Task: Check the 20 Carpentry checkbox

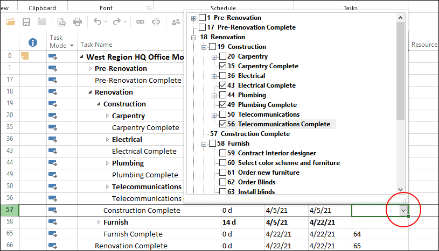Action: click(222, 56)
